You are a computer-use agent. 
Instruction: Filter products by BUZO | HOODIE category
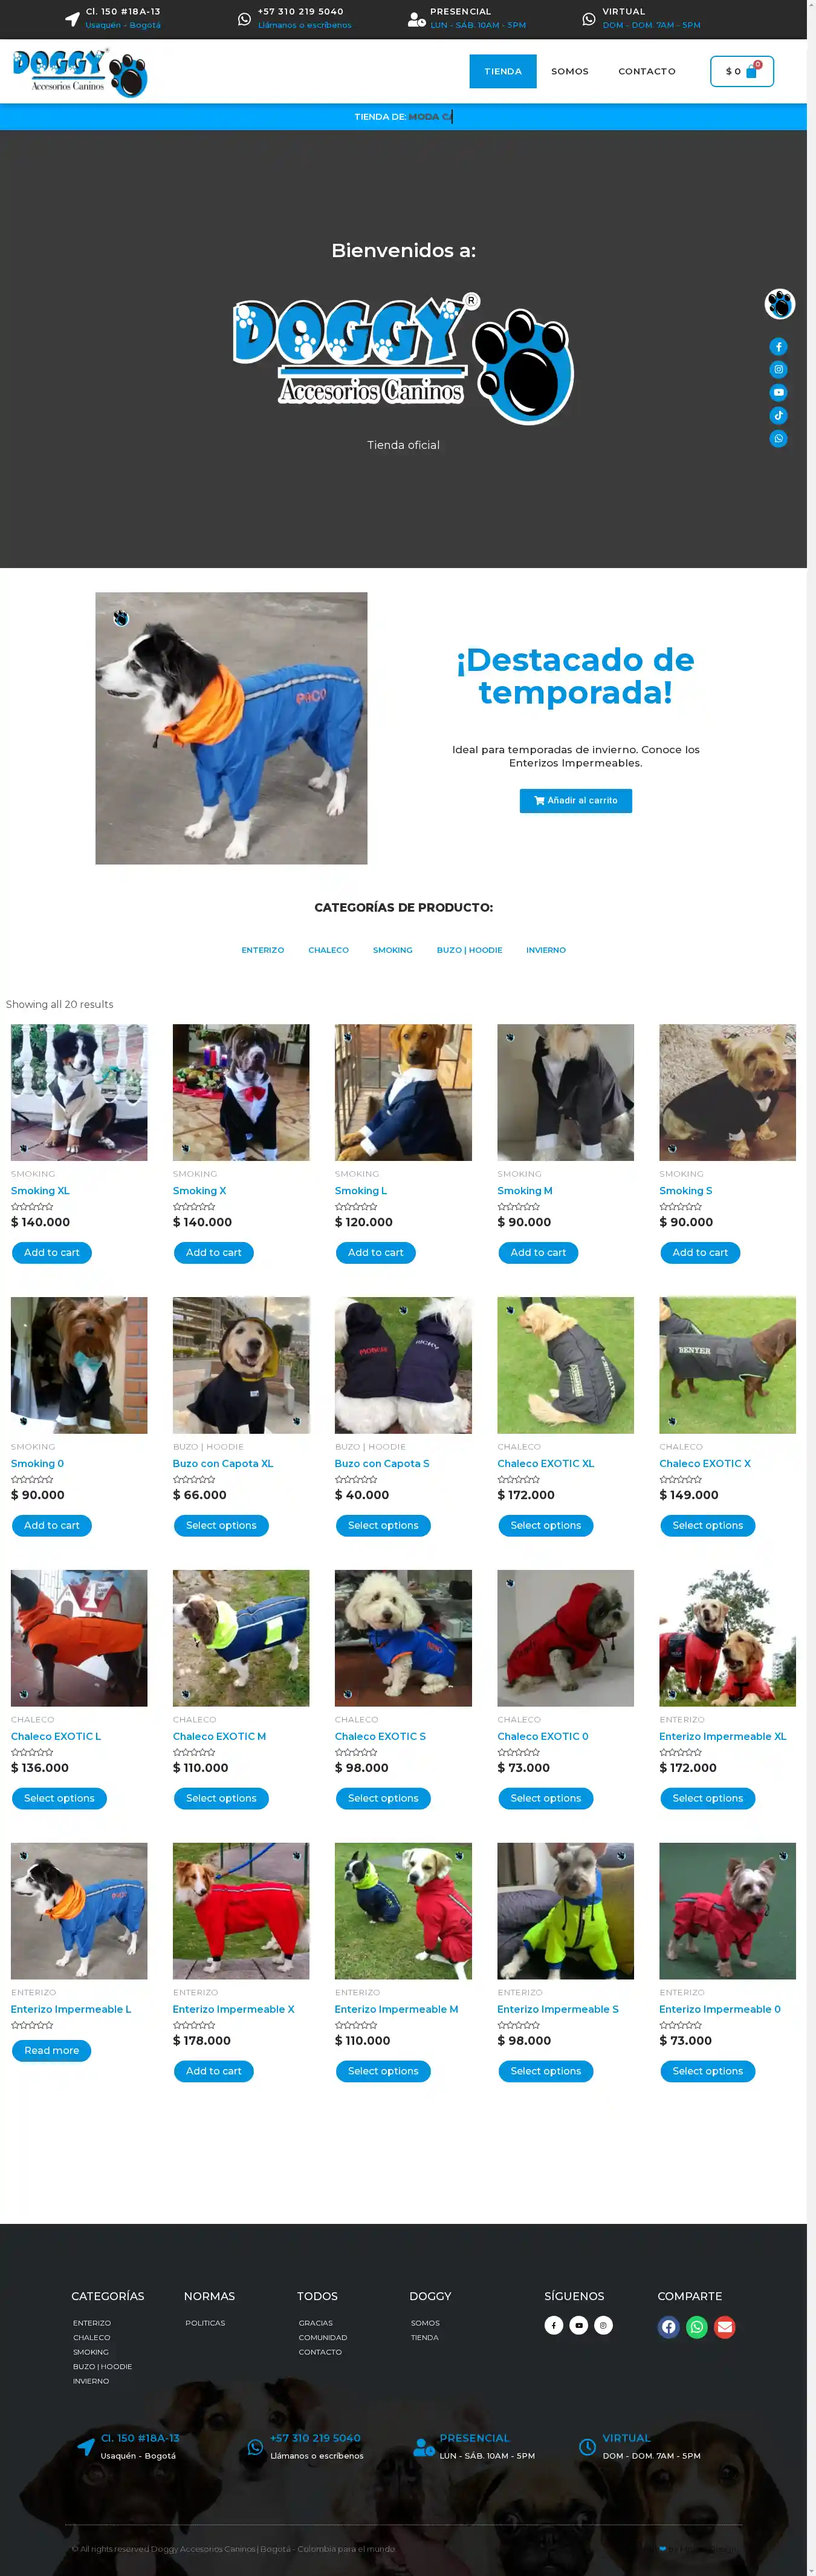click(x=470, y=950)
